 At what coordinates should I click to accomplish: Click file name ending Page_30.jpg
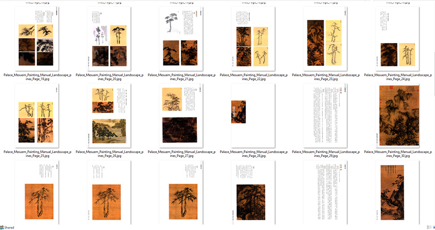398,154
